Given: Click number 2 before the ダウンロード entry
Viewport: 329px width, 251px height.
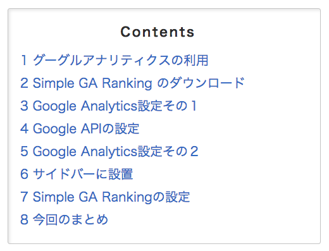Looking at the screenshot, I should [x=24, y=83].
